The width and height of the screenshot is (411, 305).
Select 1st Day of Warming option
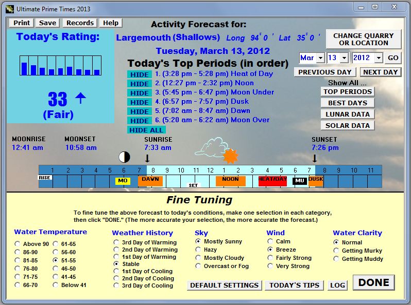(x=116, y=257)
